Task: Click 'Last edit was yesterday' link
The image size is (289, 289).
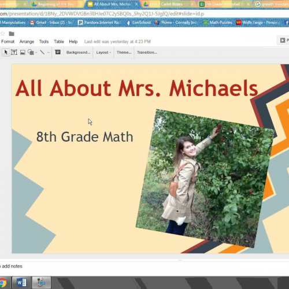Action: pos(117,42)
